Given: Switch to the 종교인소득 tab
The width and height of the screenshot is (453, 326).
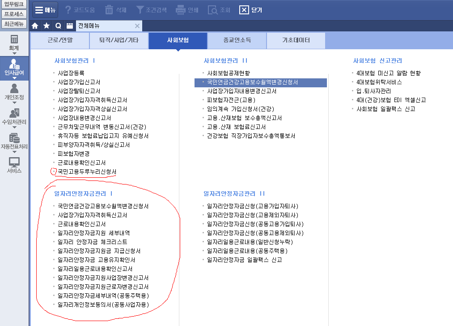Looking at the screenshot, I should click(x=237, y=40).
